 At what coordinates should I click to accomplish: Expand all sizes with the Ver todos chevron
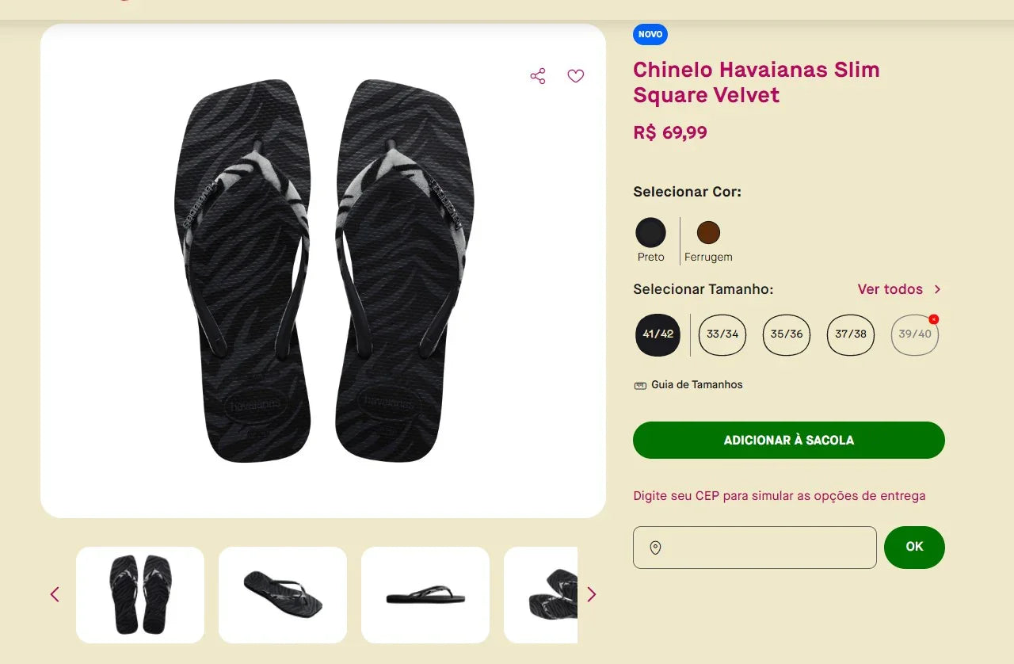tap(936, 289)
